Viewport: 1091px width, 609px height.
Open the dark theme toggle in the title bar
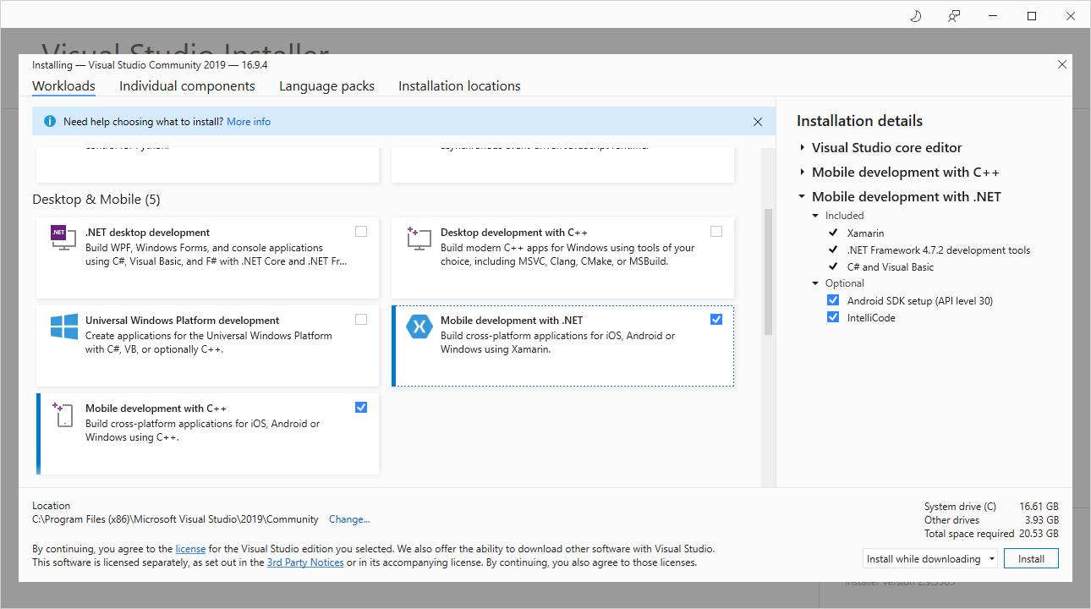(915, 15)
